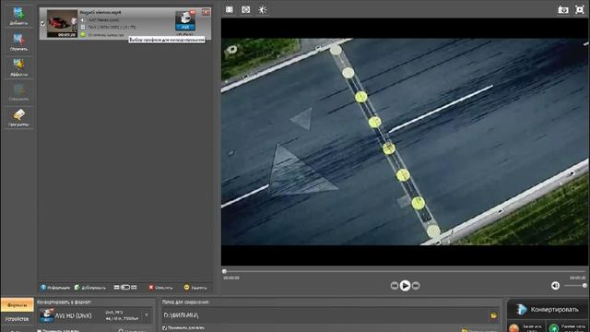Click the green quality indicator in file row

coord(83,34)
